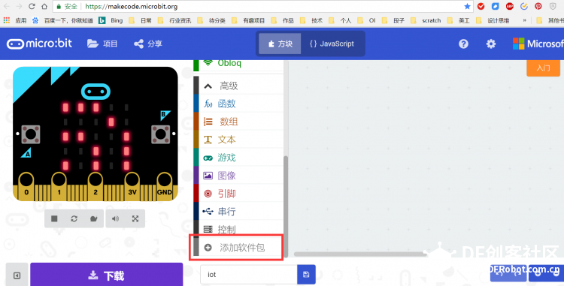This screenshot has width=564, height=286.
Task: Open the settings gear menu
Action: click(490, 44)
